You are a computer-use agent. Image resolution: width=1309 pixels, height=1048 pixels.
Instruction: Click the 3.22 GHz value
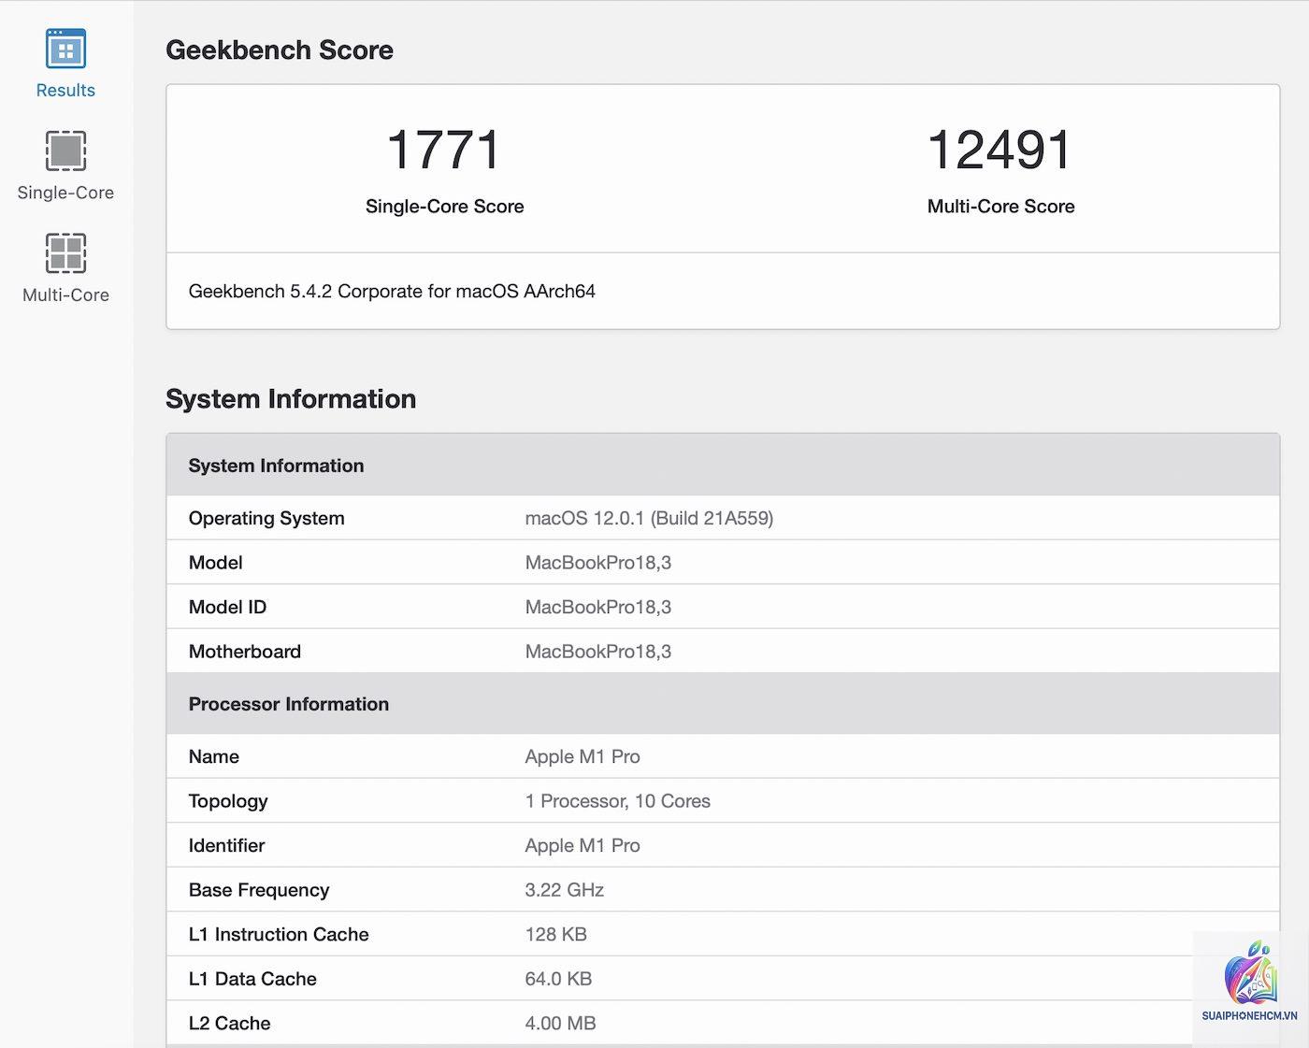tap(565, 890)
